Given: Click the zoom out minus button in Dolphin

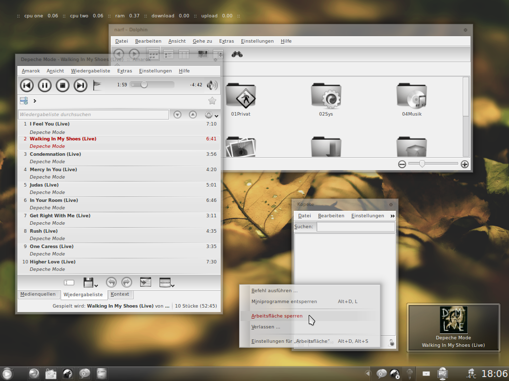Looking at the screenshot, I should click(402, 164).
